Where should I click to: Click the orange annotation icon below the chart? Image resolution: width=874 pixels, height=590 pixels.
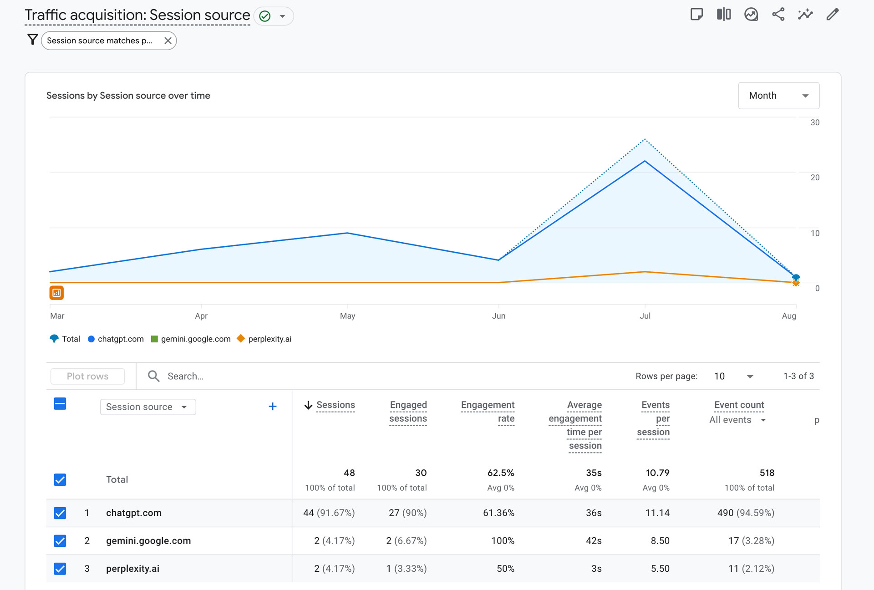tap(56, 293)
